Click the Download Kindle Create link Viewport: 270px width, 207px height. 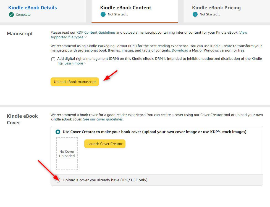pos(180,50)
